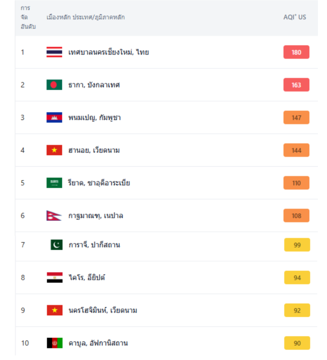Click the Nepal flag icon
Screen dimensions: 327x360
pyautogui.click(x=54, y=216)
